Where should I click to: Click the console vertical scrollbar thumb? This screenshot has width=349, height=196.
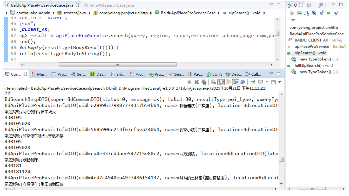281,159
